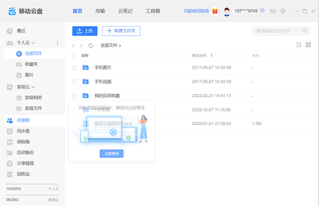
Task: Open 家庭相册 family album
Action: 33,98
